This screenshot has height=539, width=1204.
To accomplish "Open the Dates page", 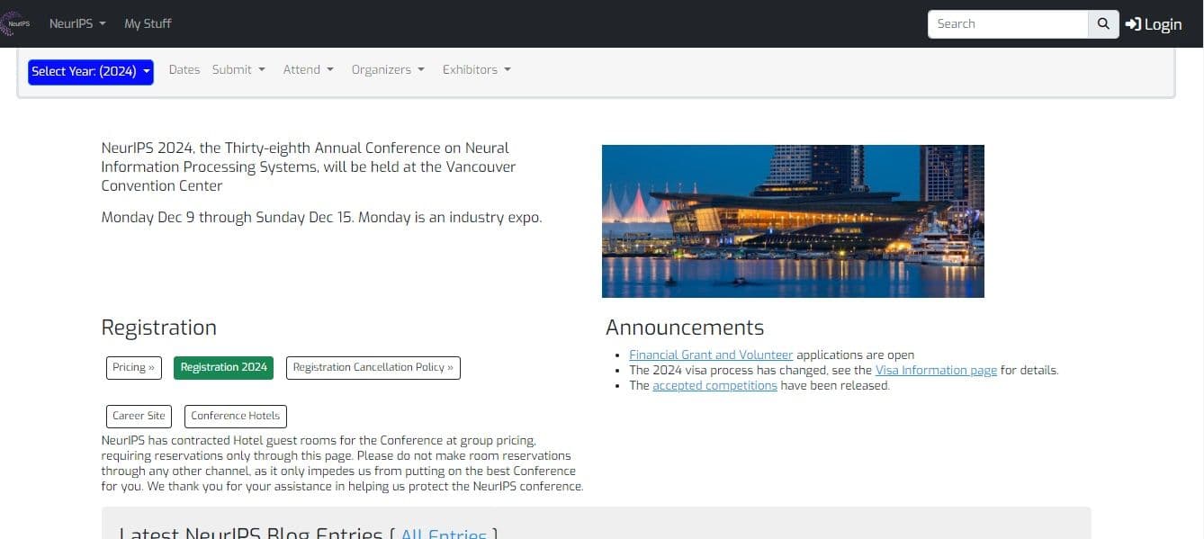I will 184,69.
